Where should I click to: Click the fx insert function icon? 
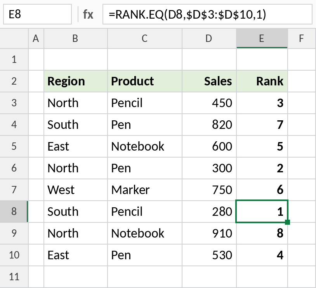(88, 14)
